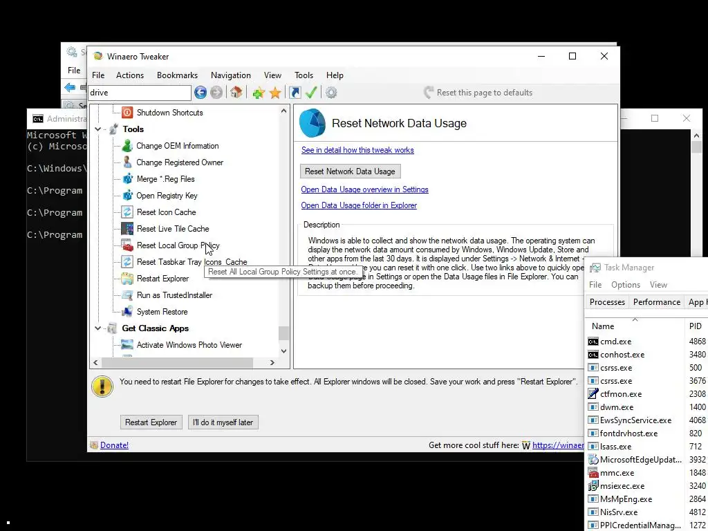Image resolution: width=708 pixels, height=531 pixels.
Task: Click Reset this page to defaults
Action: [478, 93]
